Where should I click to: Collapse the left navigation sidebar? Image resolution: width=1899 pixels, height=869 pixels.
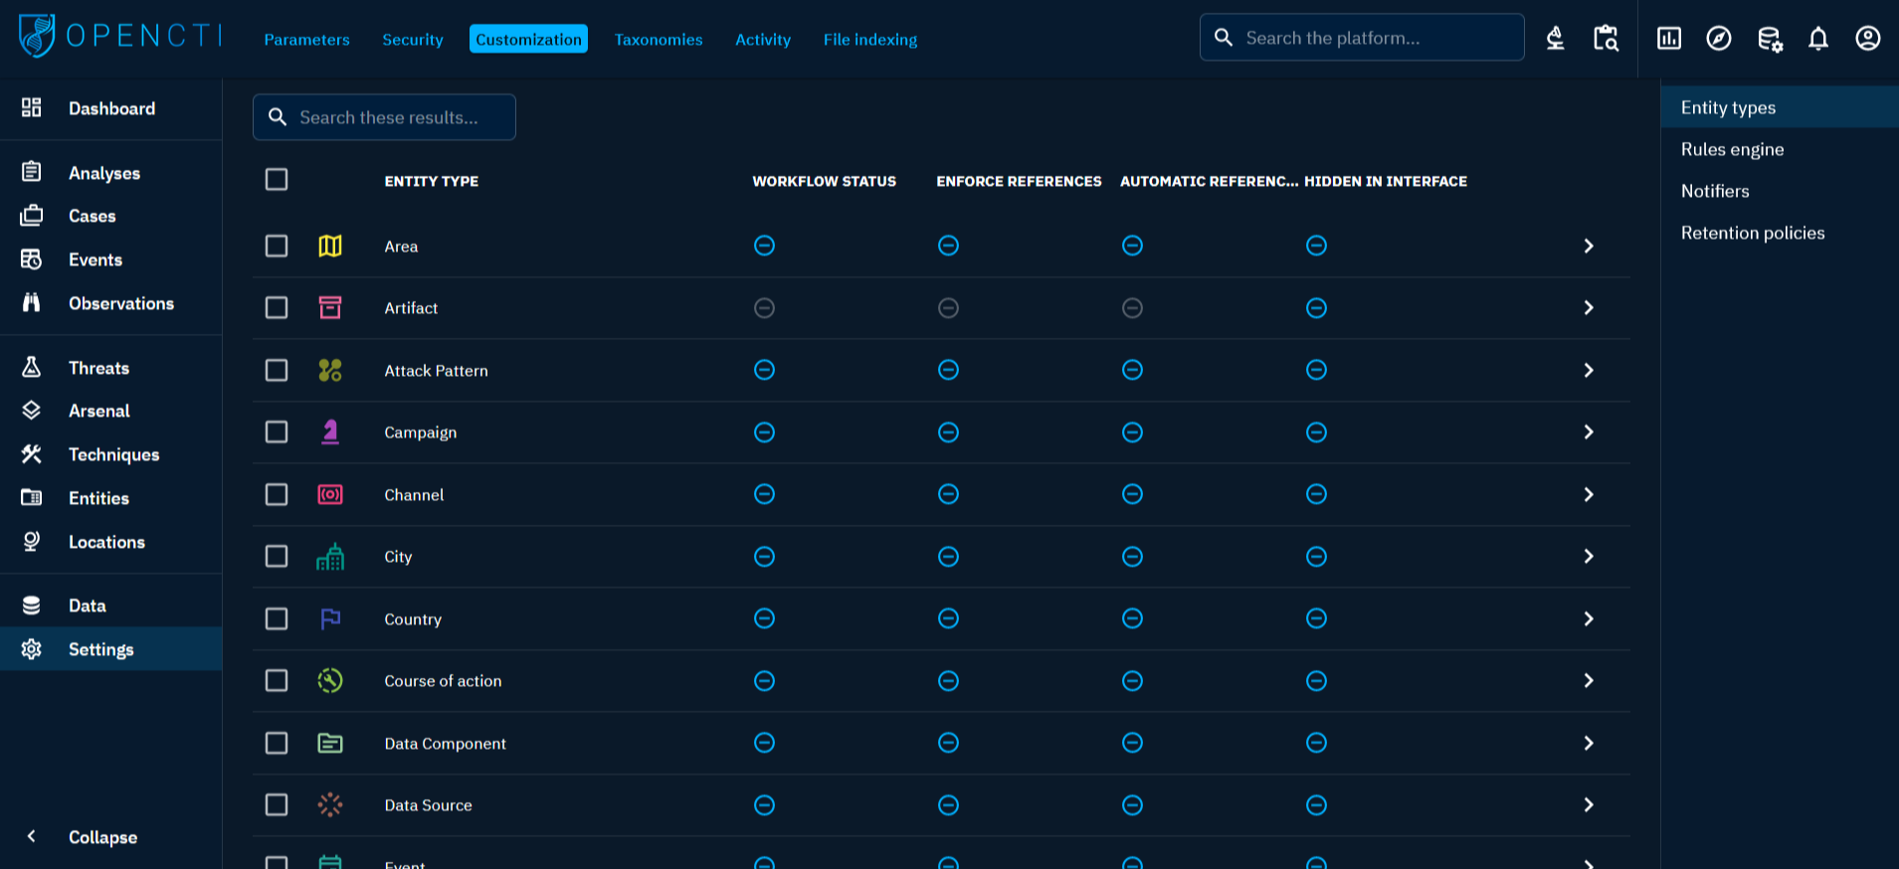click(x=101, y=837)
